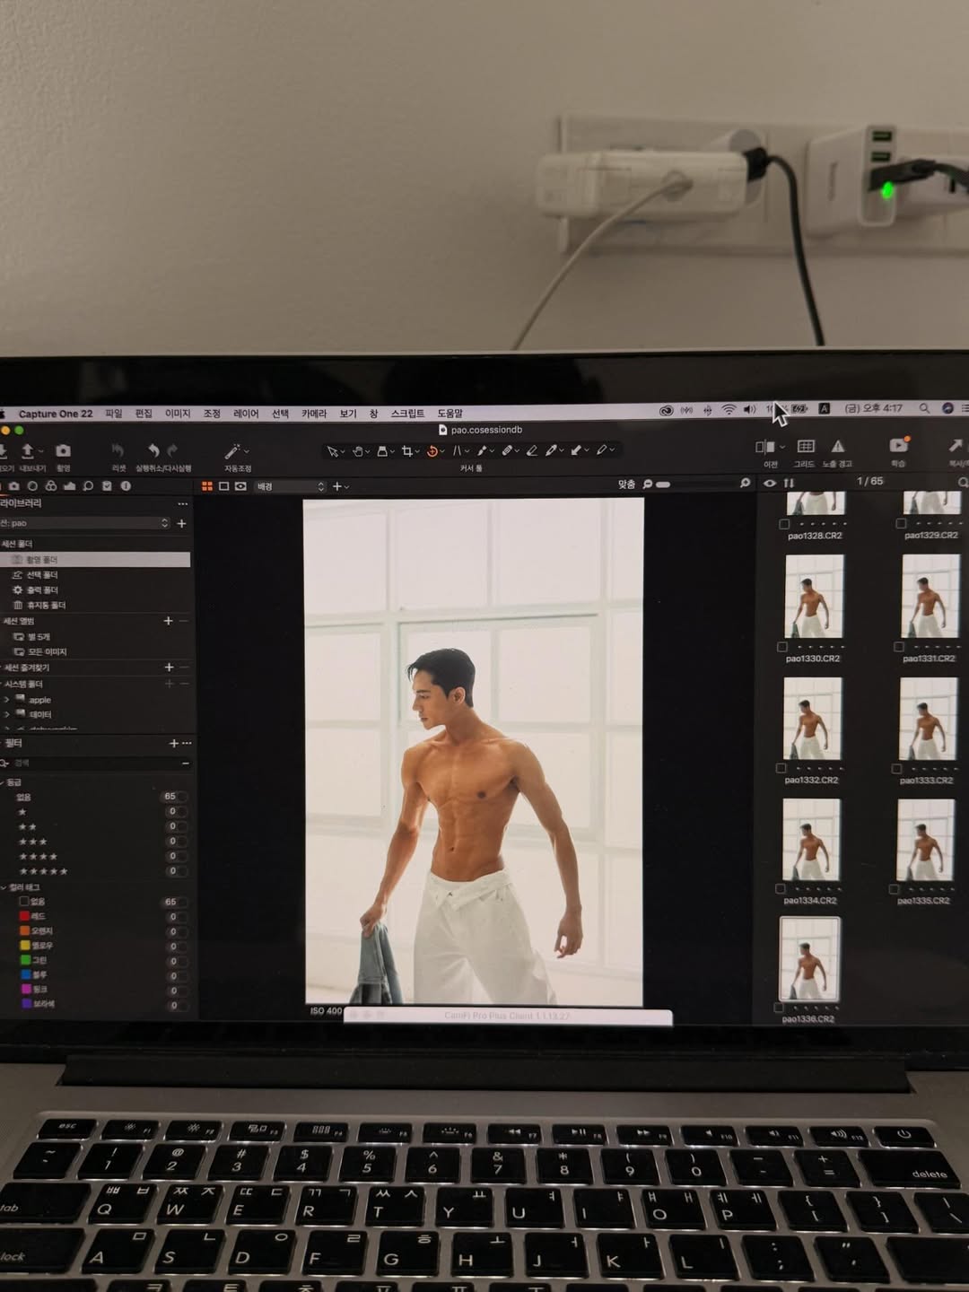Image resolution: width=969 pixels, height=1292 pixels.
Task: Select the Crop tool in the cursor tools
Action: click(407, 450)
